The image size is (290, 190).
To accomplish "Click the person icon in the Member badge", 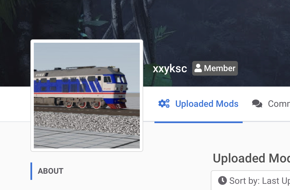I will pyautogui.click(x=198, y=68).
